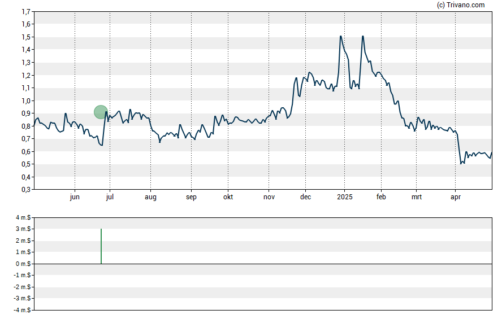Click the 'aug' month label
Screen dimensions: 502x319
(150, 197)
